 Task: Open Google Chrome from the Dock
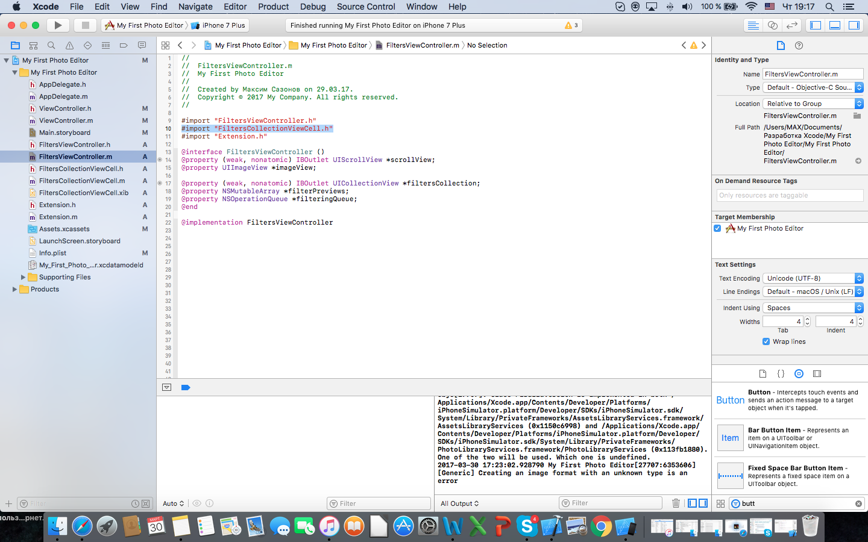(600, 526)
